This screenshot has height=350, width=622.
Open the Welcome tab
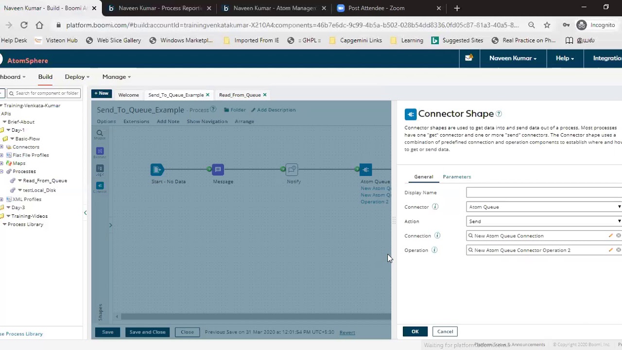129,95
